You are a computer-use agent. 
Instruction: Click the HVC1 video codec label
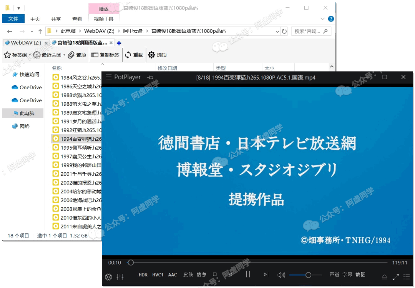(x=158, y=275)
